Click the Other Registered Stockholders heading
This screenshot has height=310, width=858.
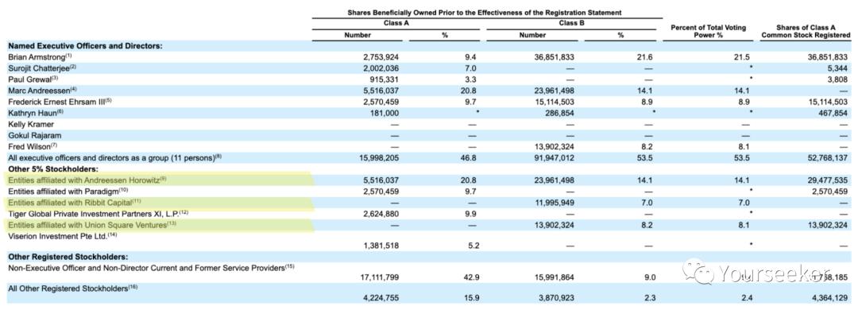coord(68,256)
